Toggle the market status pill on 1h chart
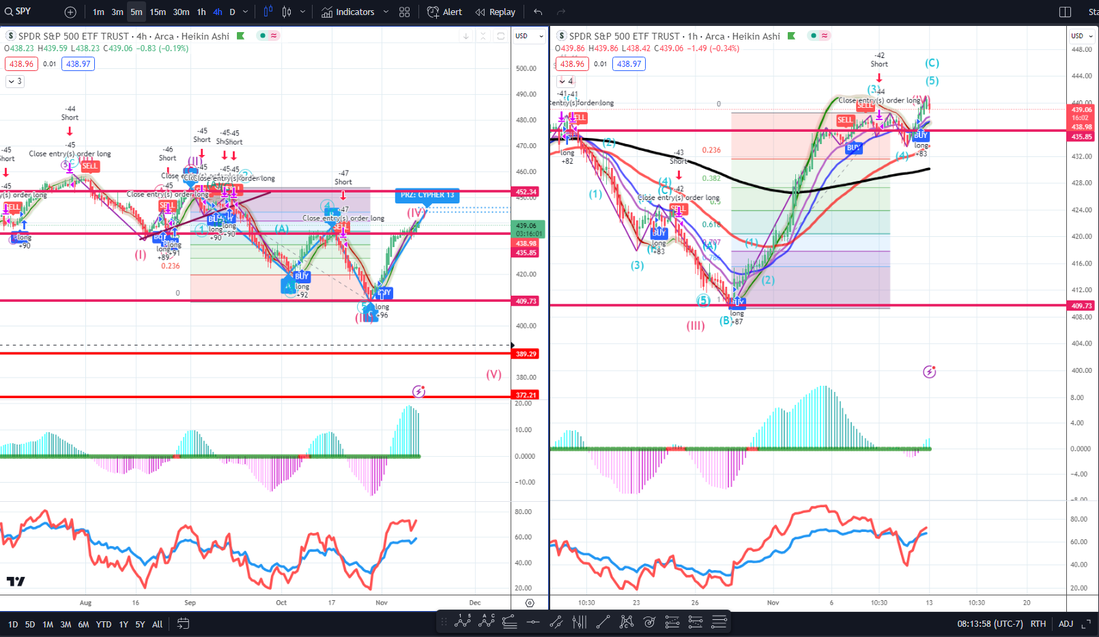The image size is (1099, 637). pyautogui.click(x=819, y=36)
